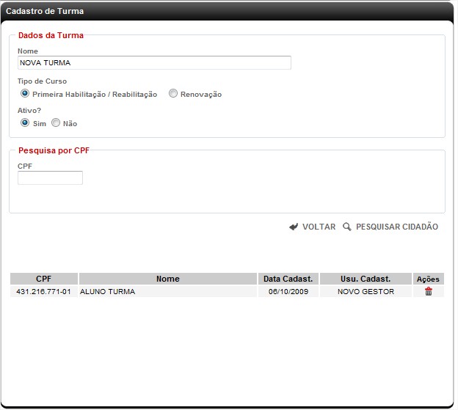
Task: Click the Nome field containing NOVA TURMA
Action: pos(154,63)
